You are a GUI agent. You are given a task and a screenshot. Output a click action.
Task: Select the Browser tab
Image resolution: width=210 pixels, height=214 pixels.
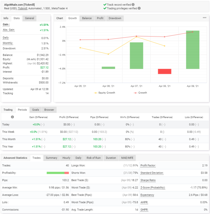[x=49, y=110]
